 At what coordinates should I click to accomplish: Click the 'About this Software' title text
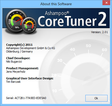point(56,4)
